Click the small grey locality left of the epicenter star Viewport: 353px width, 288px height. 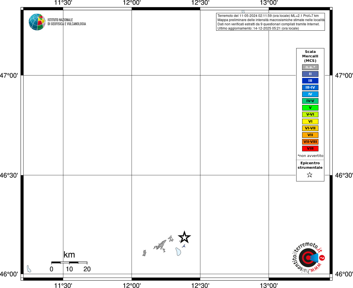[171, 239]
